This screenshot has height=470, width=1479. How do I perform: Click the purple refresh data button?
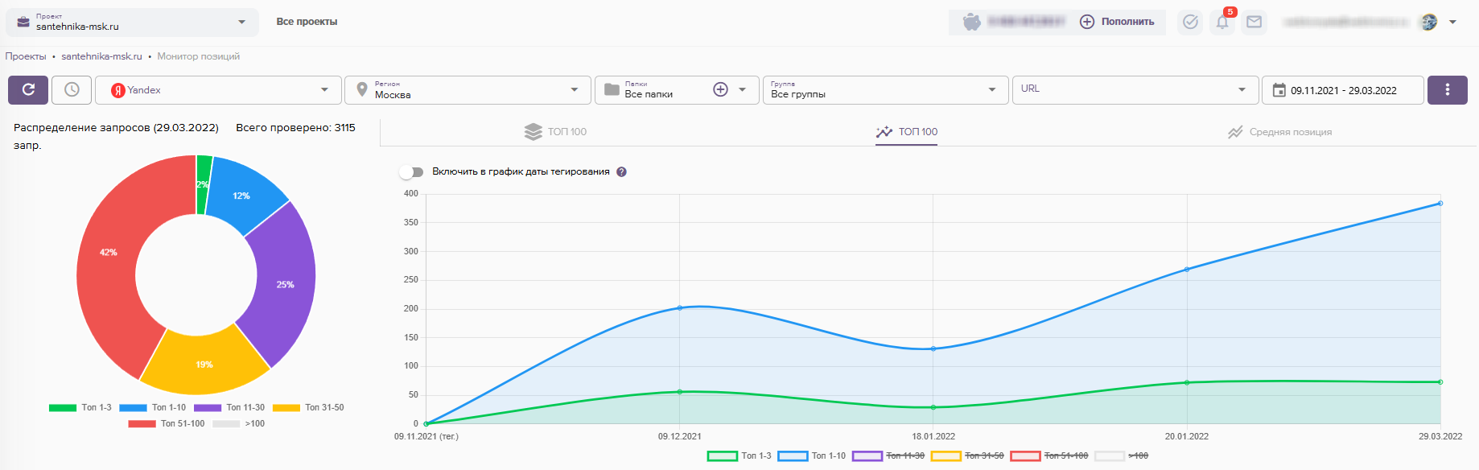pos(28,90)
